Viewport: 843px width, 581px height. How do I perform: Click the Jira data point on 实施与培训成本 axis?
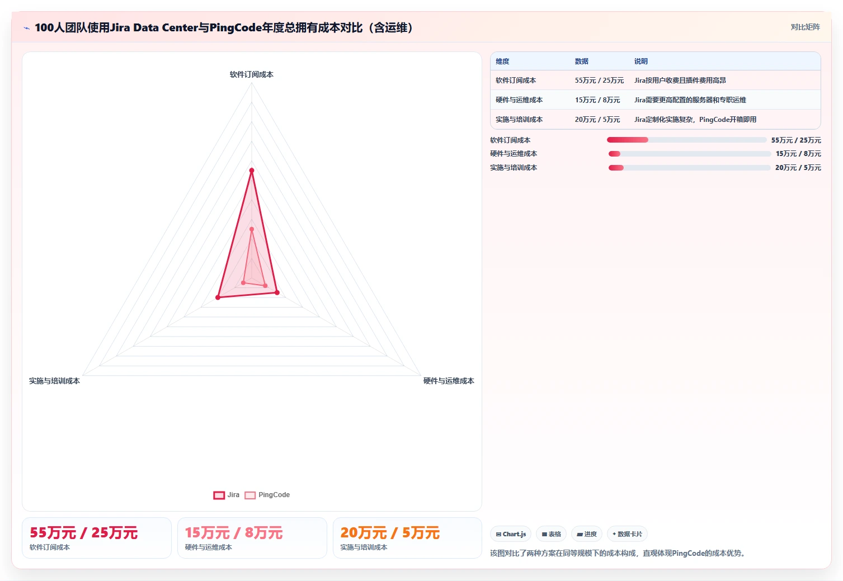click(x=218, y=297)
